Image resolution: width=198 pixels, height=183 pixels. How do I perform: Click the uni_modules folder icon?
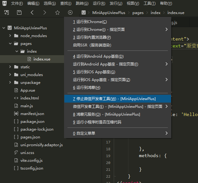pos(16,75)
